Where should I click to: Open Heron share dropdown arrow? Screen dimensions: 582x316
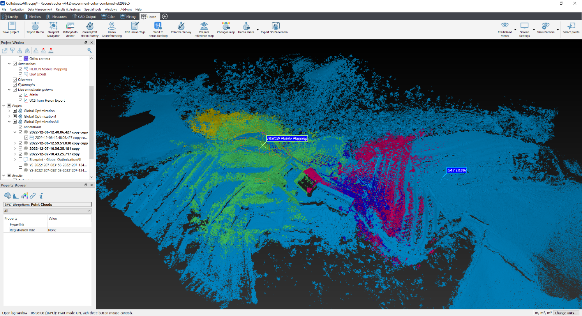257,30
